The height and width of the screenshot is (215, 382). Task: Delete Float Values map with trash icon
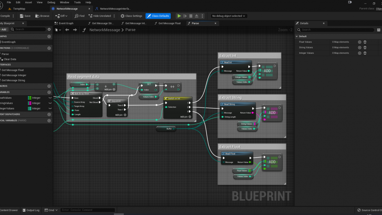365,42
